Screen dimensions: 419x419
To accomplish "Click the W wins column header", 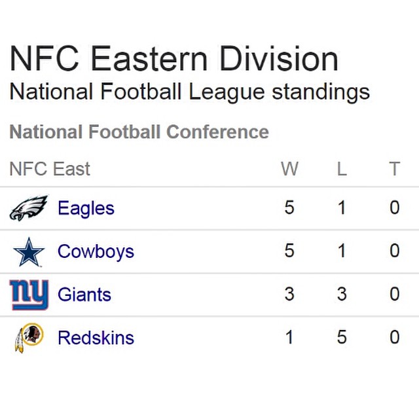I will (289, 169).
